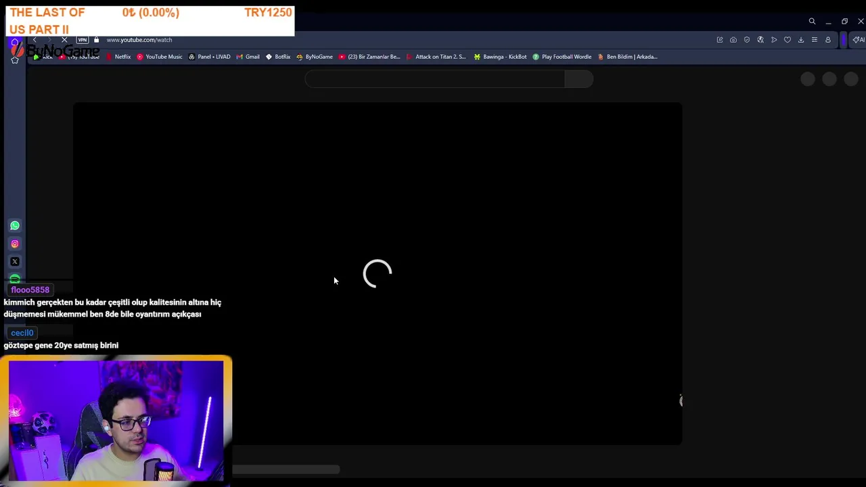
Task: Click the browser sidebar star bookmarks icon
Action: tap(15, 60)
